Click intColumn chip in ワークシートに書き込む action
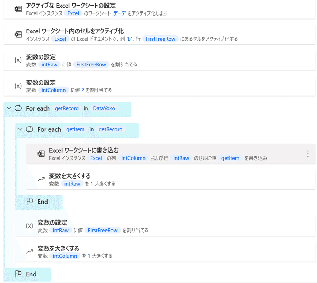 (133, 158)
